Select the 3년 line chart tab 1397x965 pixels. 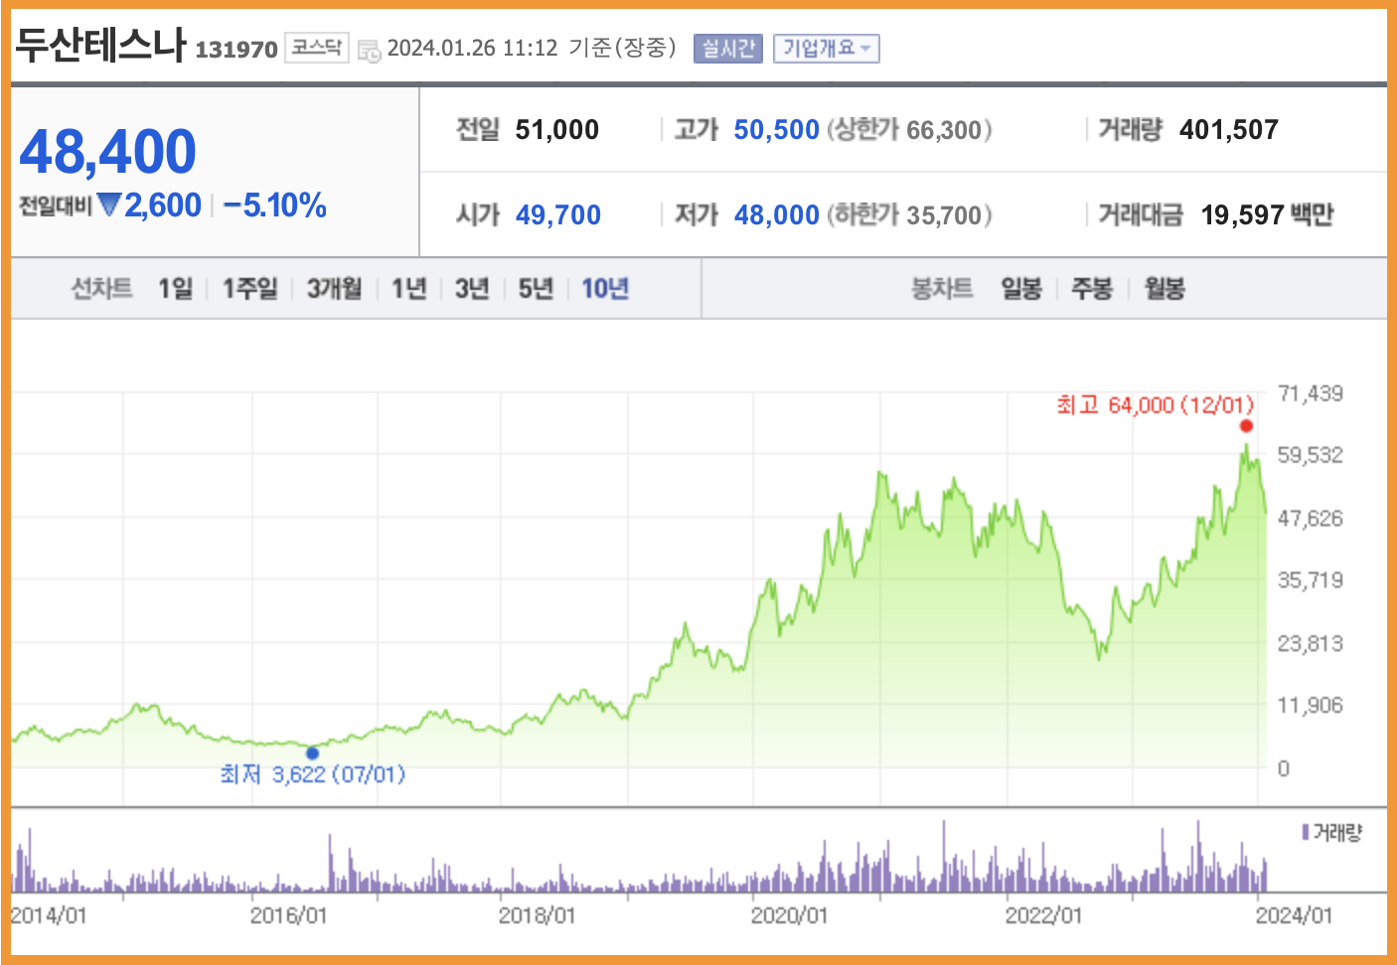[472, 288]
